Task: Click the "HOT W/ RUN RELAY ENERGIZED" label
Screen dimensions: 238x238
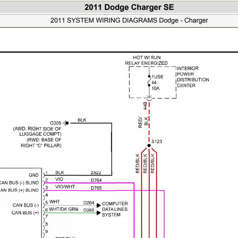Action: 146,60
